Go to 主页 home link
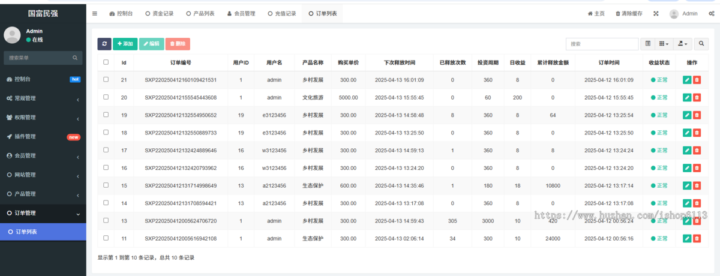 point(596,13)
